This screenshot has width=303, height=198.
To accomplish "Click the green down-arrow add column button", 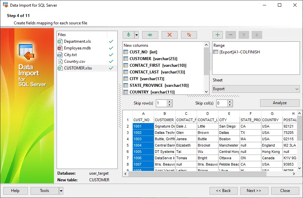I will pos(128,35).
